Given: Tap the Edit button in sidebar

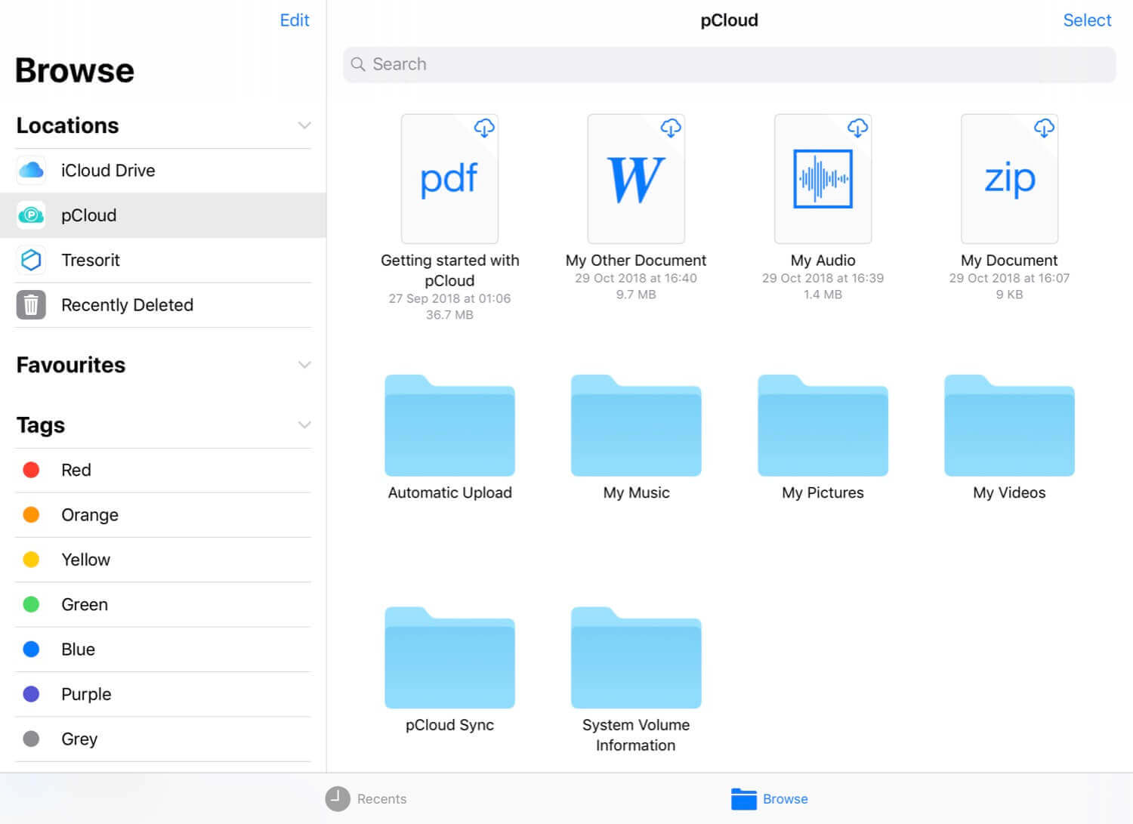Looking at the screenshot, I should [x=294, y=20].
